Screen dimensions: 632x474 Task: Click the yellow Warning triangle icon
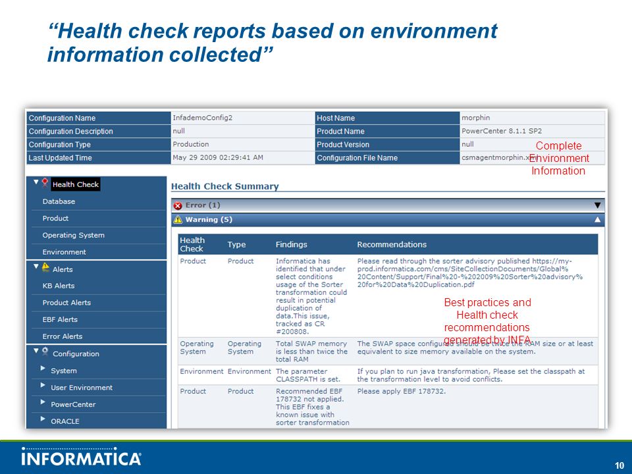178,220
